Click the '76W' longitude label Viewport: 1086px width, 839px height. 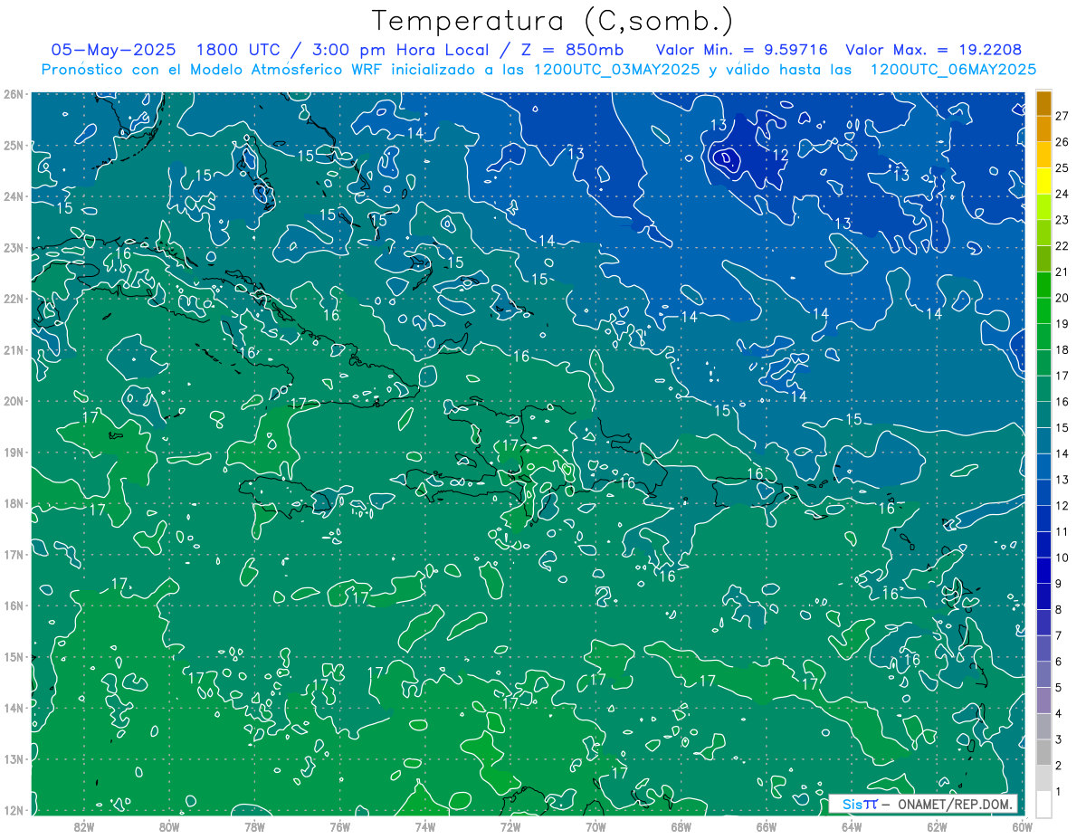(339, 826)
